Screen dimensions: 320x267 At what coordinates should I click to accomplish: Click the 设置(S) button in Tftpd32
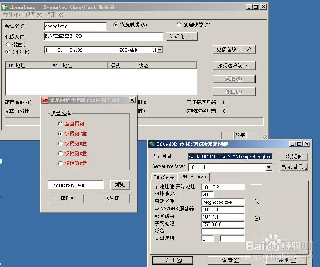pos(230,260)
